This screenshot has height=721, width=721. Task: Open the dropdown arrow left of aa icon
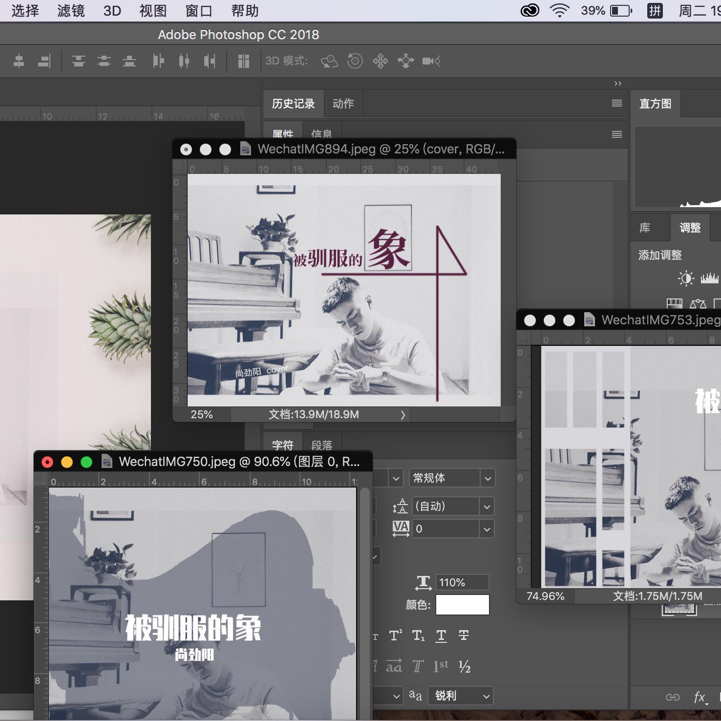[397, 696]
